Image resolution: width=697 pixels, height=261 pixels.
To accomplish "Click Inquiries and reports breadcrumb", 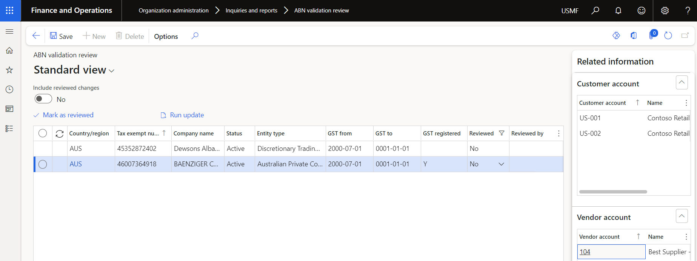I will point(251,11).
